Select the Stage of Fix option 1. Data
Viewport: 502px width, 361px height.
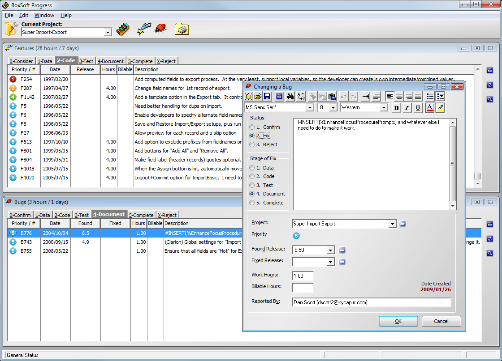262,168
